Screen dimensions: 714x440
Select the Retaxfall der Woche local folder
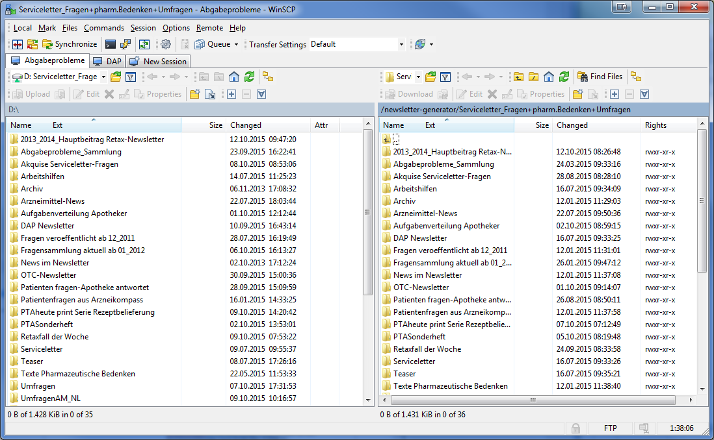point(55,337)
